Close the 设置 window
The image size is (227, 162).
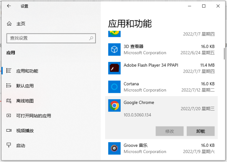(218, 6)
